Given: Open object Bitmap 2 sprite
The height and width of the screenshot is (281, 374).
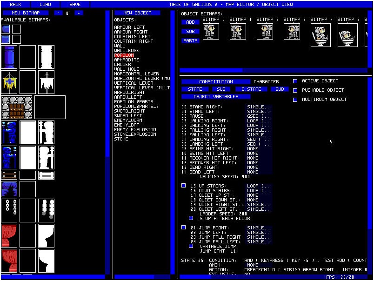Looking at the screenshot, I should [x=265, y=31].
